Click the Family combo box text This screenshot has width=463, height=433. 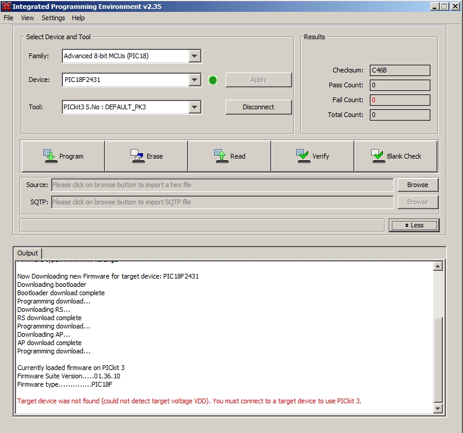[x=106, y=56]
